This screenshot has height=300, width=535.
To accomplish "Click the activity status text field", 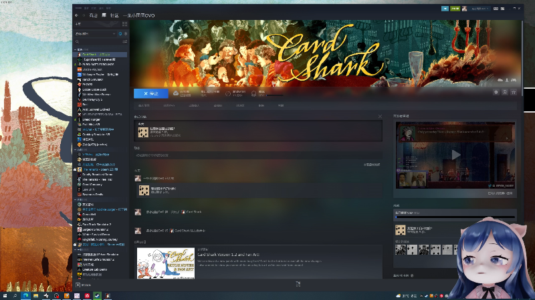I will pyautogui.click(x=258, y=155).
